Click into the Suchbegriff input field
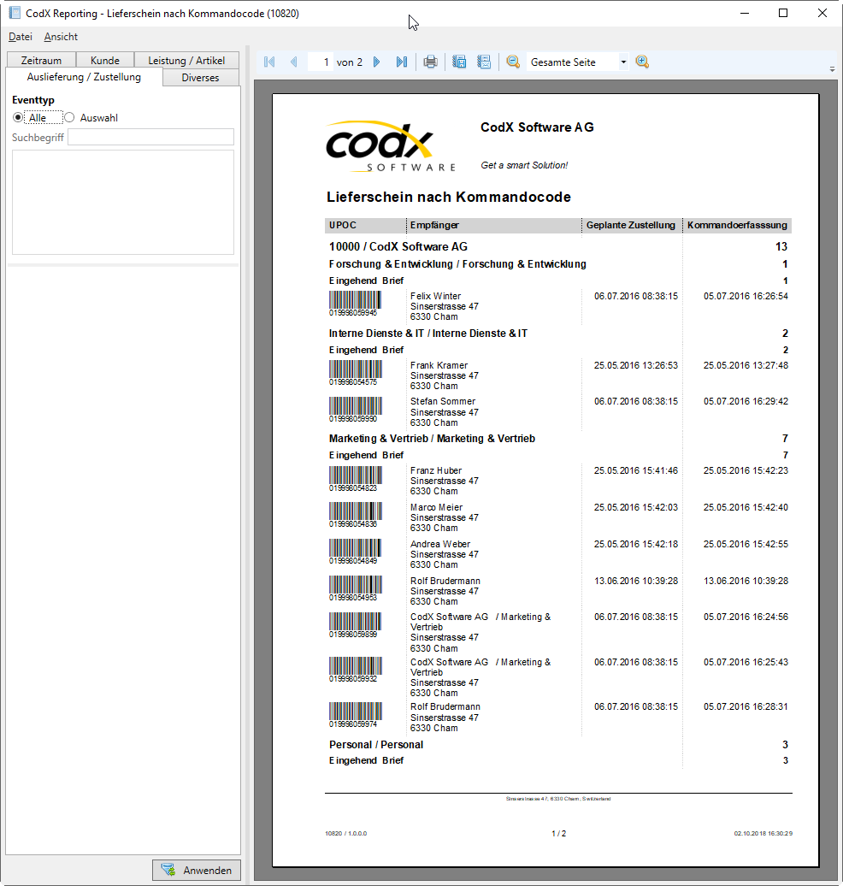The image size is (843, 886). [x=150, y=138]
